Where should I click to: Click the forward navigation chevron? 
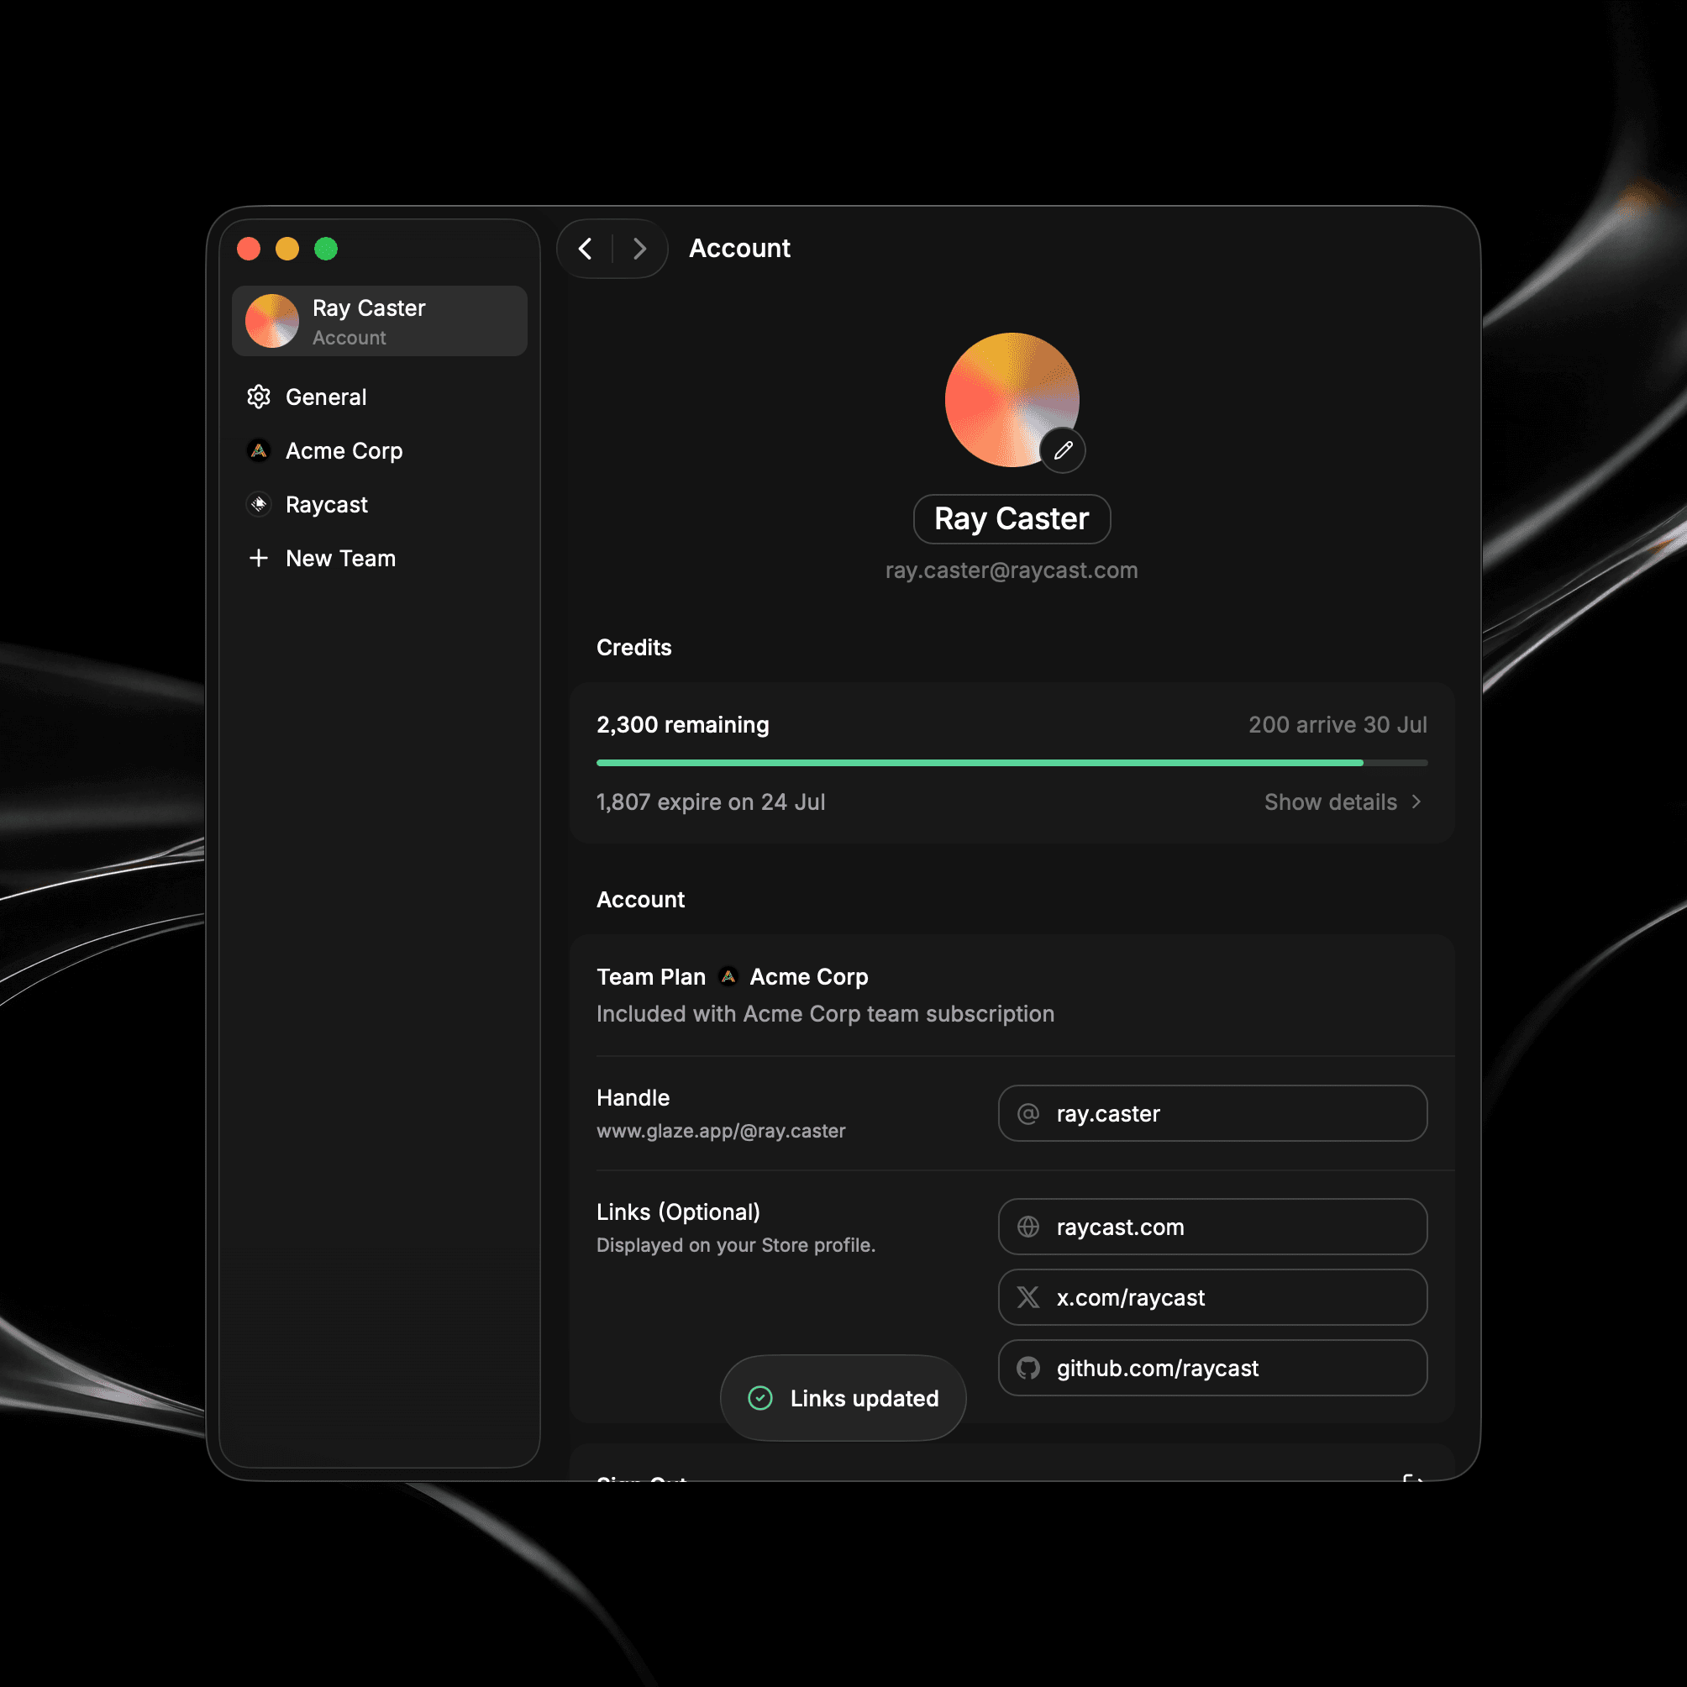pyautogui.click(x=639, y=249)
